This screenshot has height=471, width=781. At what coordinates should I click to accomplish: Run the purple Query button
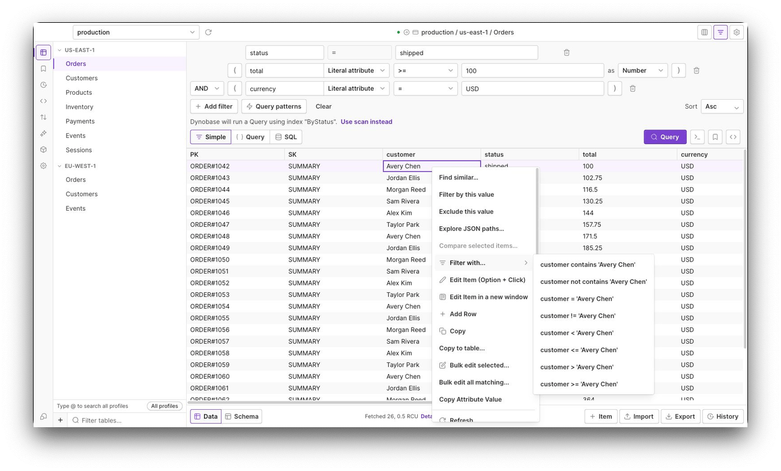click(x=665, y=137)
